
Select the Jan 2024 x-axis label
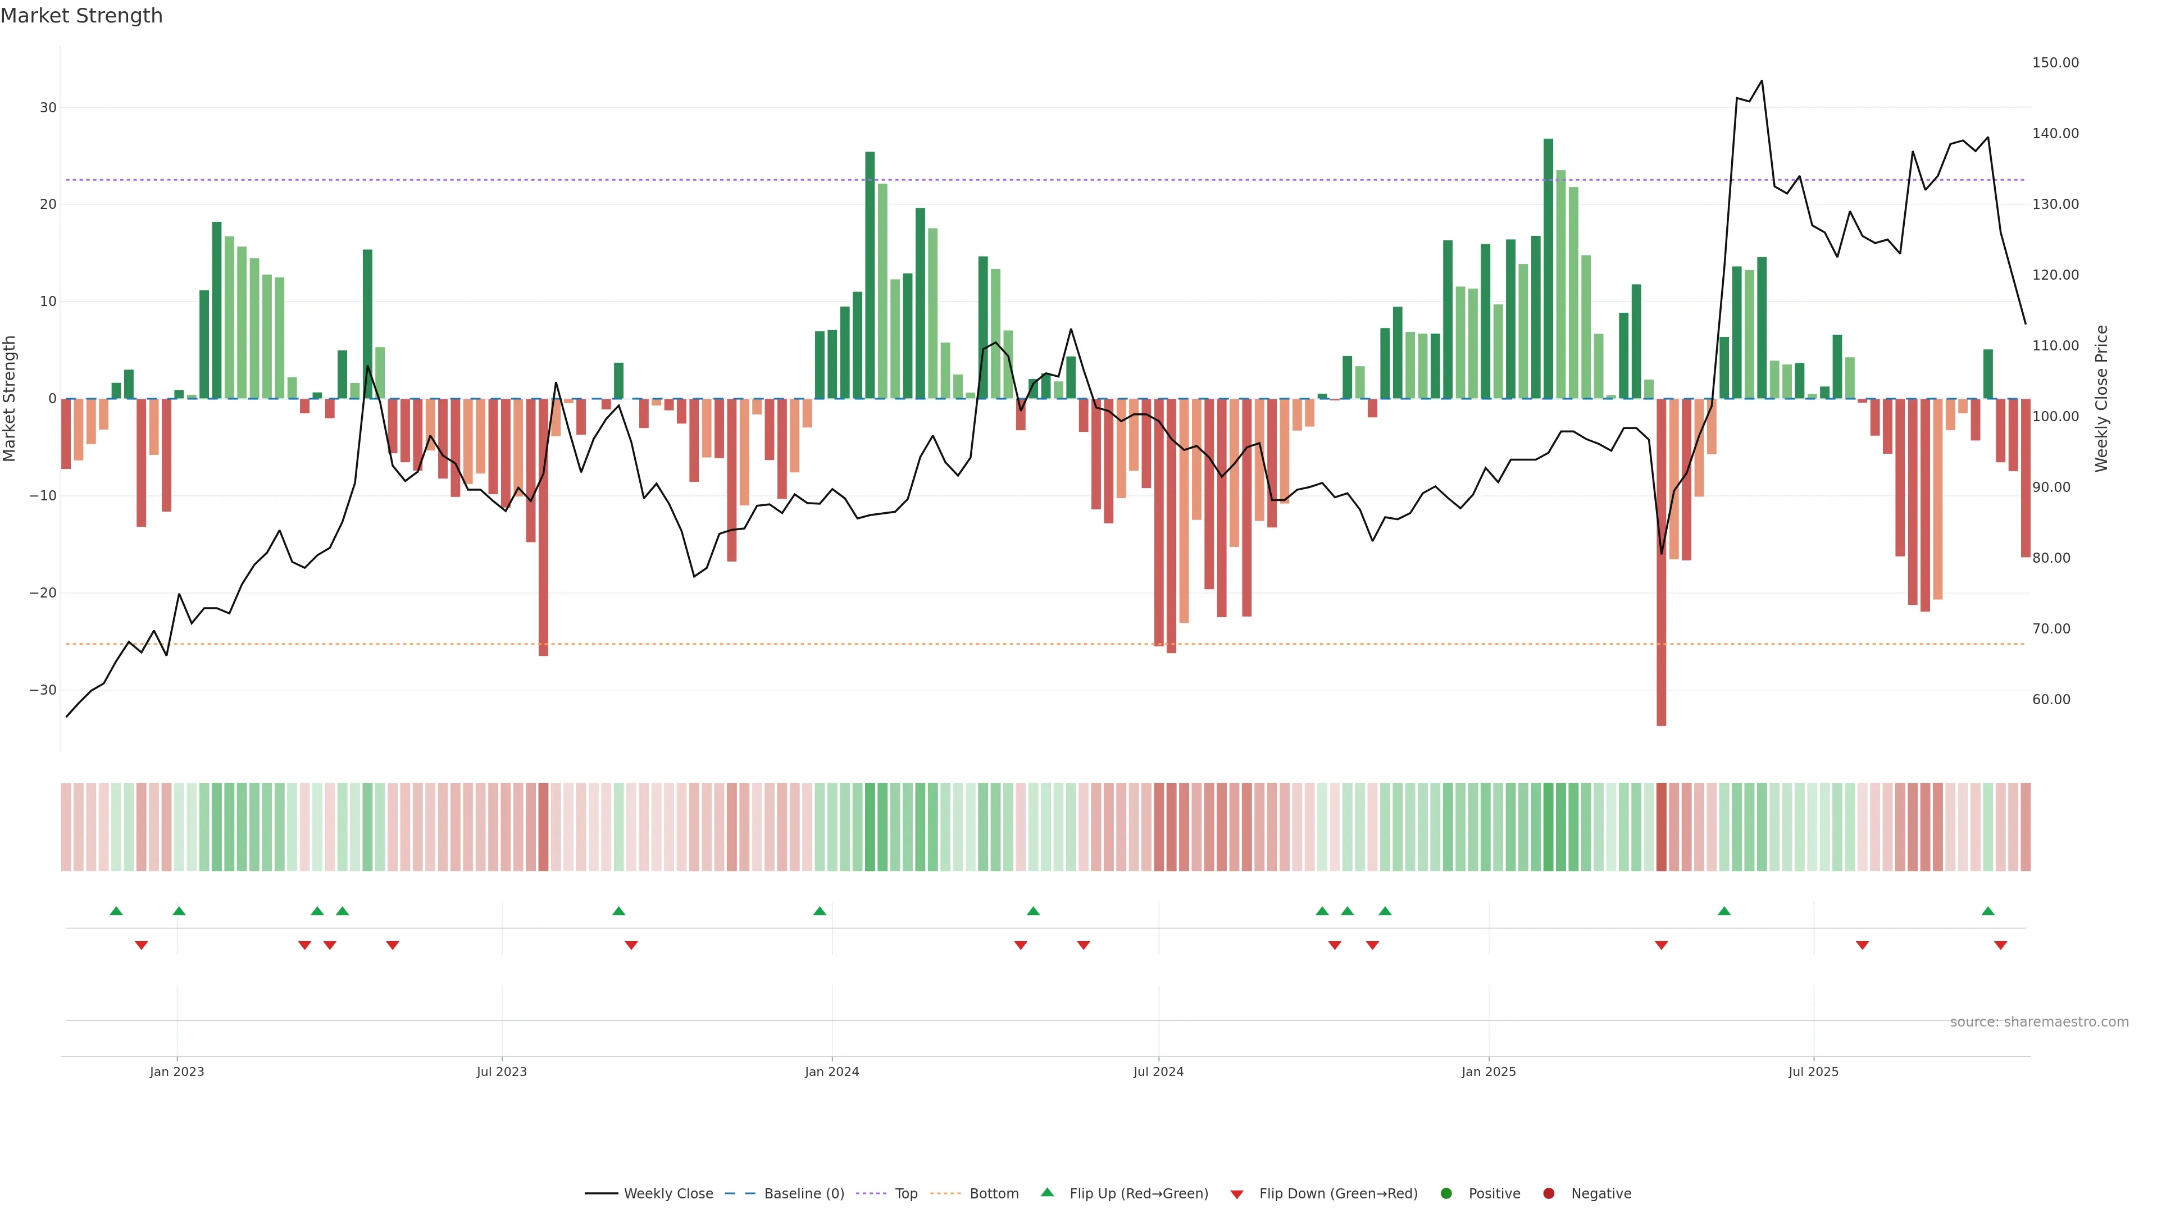(x=831, y=1071)
